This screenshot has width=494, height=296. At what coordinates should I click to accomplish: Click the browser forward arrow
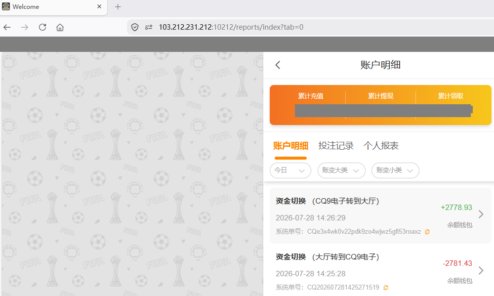point(25,27)
